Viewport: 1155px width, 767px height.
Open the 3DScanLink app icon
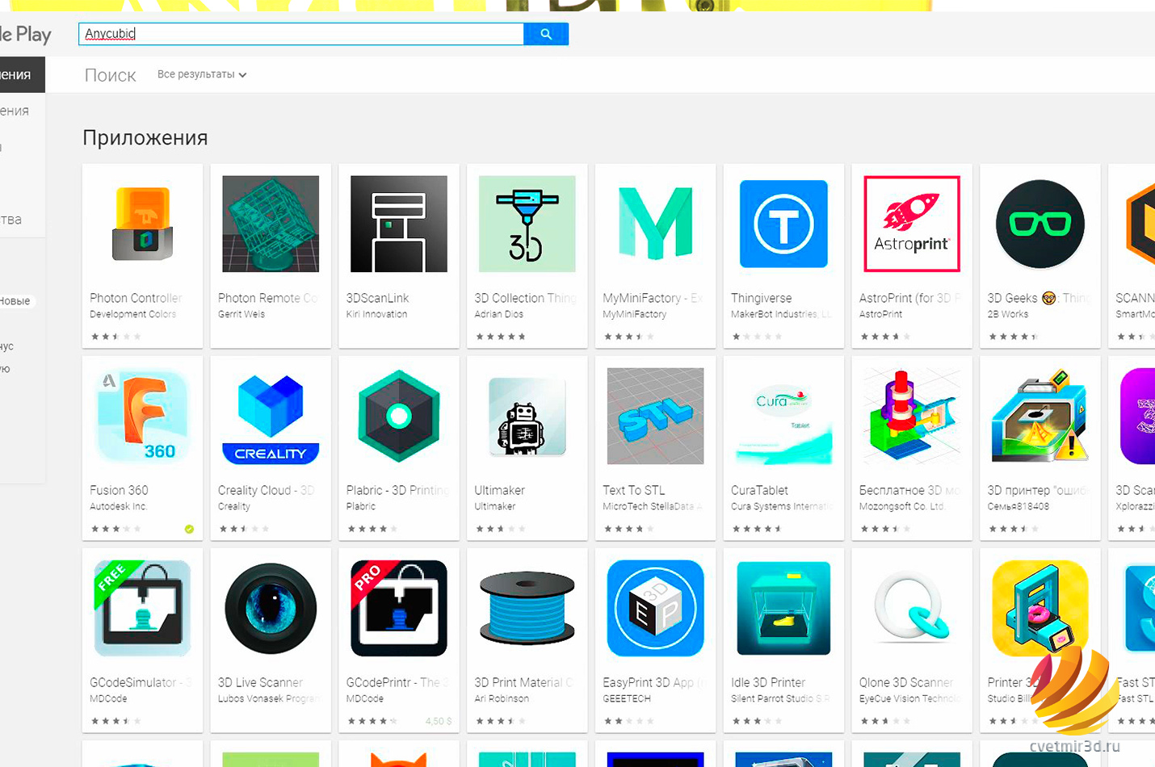399,224
